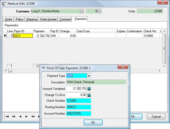Go to first record navigation button
This screenshot has width=170, height=129.
pos(7,117)
